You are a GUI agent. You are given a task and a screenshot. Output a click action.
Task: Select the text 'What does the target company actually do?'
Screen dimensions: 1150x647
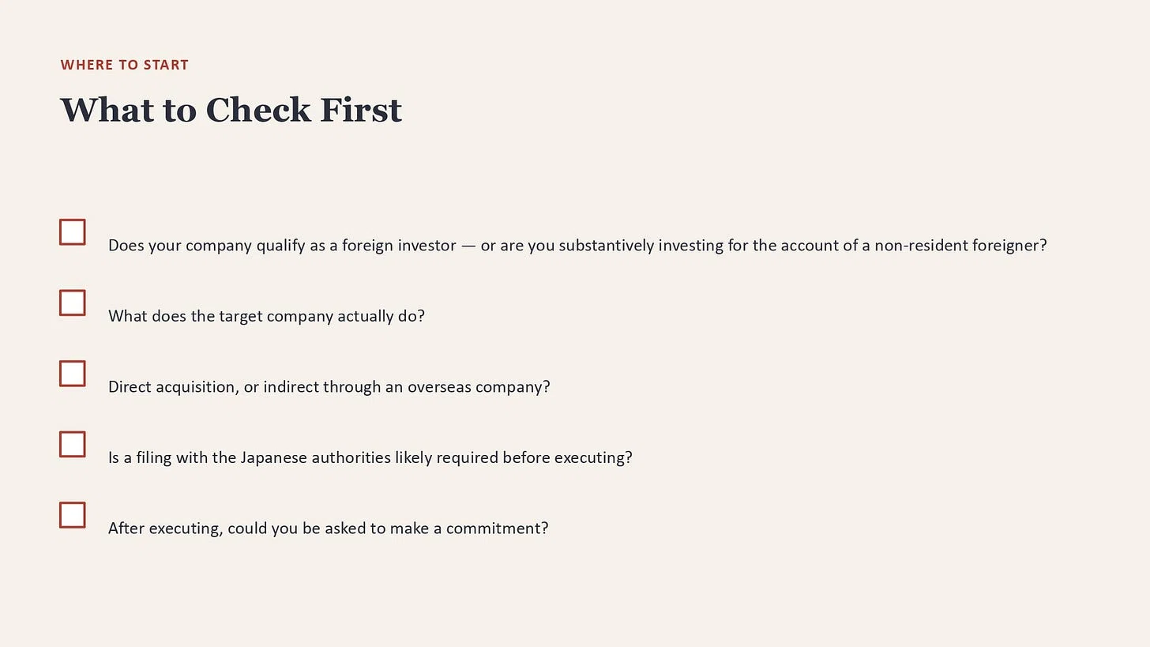click(266, 316)
